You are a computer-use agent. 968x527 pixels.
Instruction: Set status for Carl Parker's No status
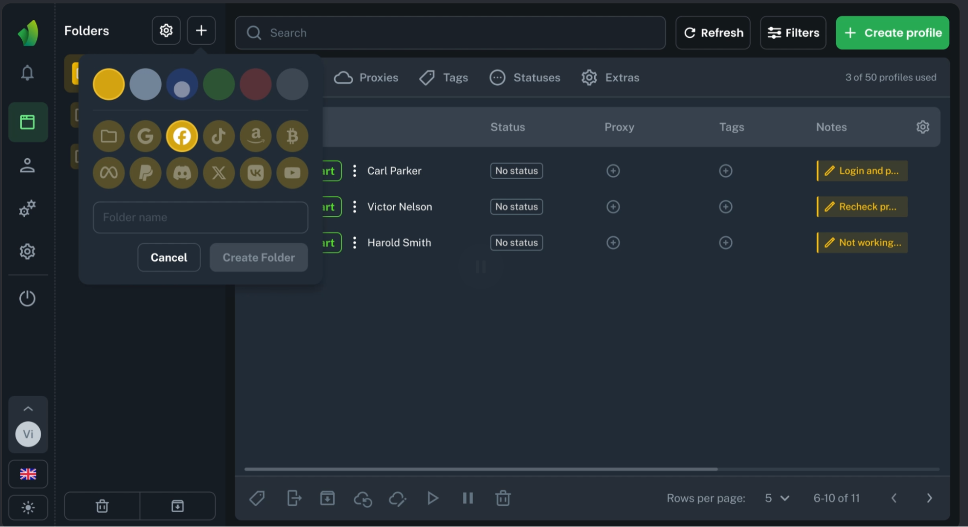517,171
